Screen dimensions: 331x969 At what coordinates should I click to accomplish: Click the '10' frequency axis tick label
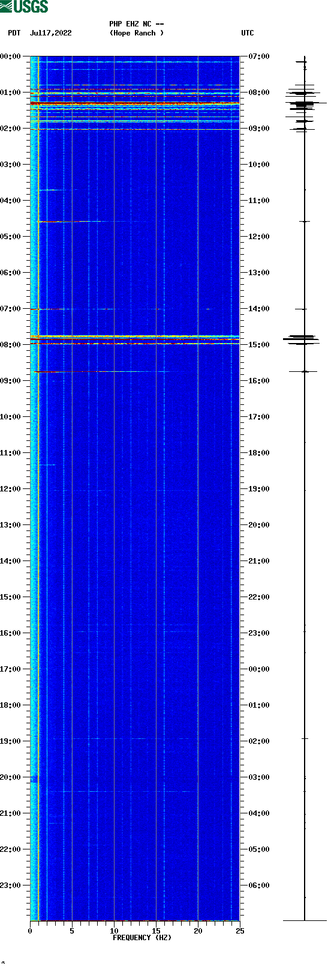[114, 931]
